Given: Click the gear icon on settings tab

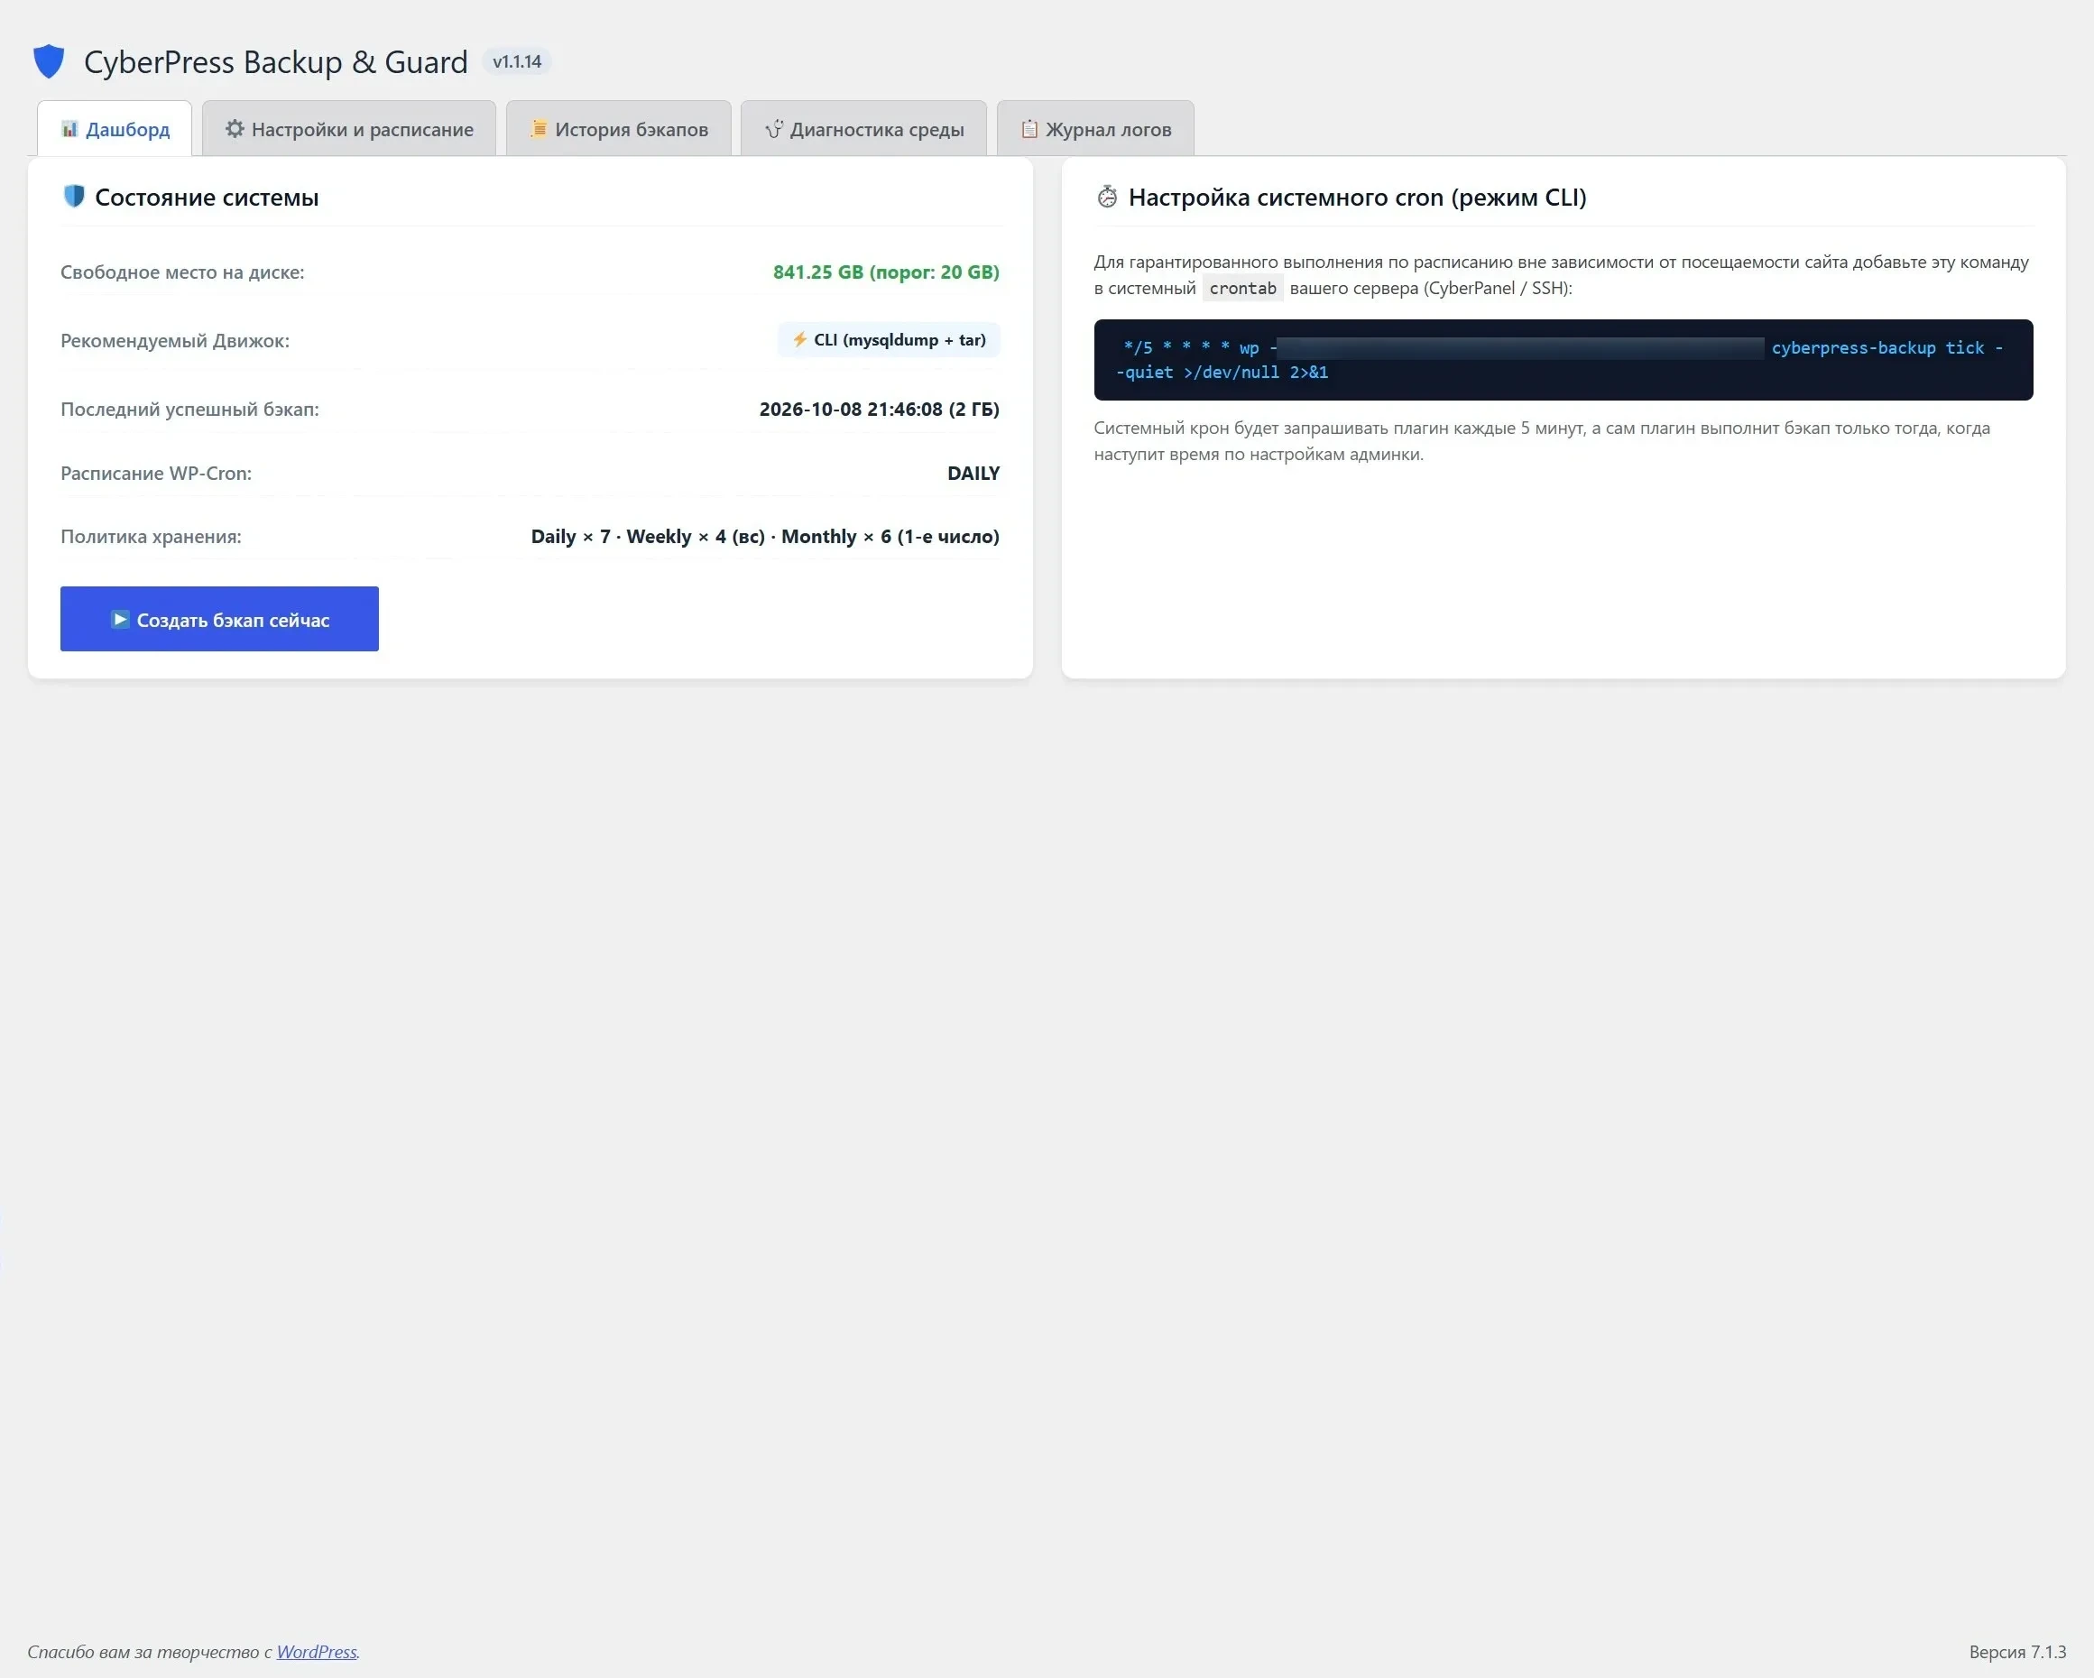Looking at the screenshot, I should pyautogui.click(x=235, y=128).
